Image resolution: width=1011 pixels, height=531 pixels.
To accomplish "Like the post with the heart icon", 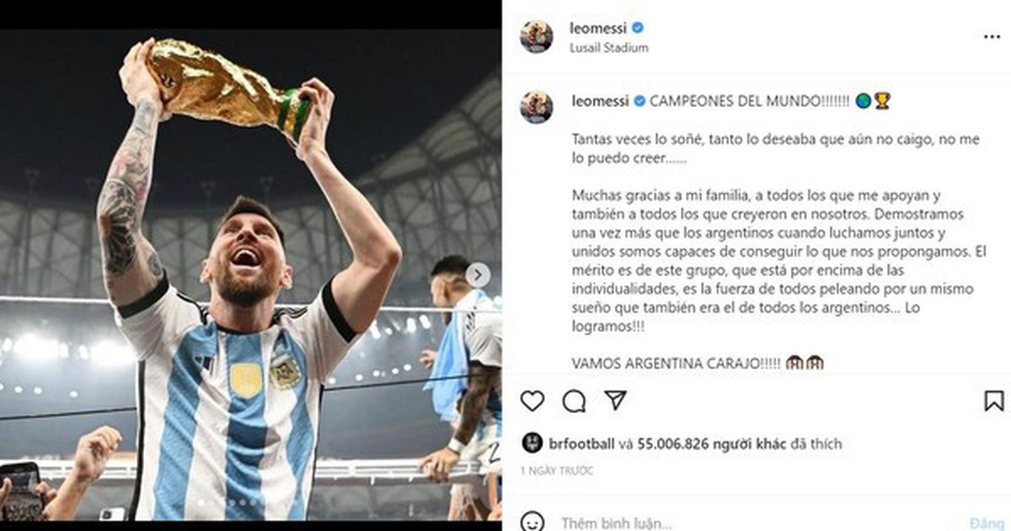I will click(x=532, y=400).
